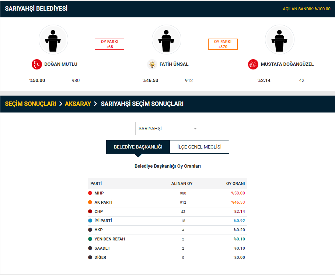Click the HKP color dot
Image resolution: width=335 pixels, height=275 pixels.
pyautogui.click(x=90, y=230)
